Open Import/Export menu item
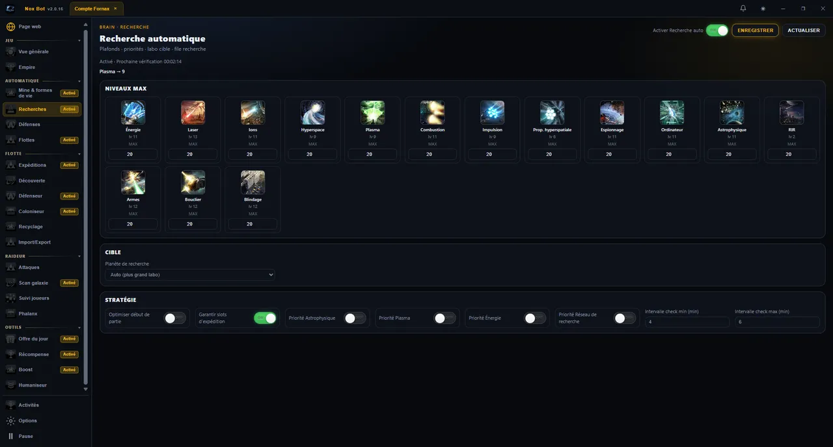 (x=42, y=242)
